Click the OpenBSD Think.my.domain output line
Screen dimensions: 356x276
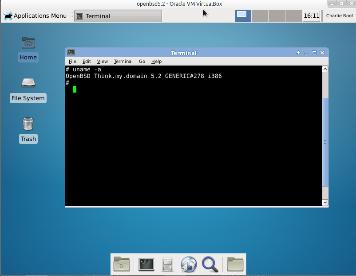[x=144, y=76]
